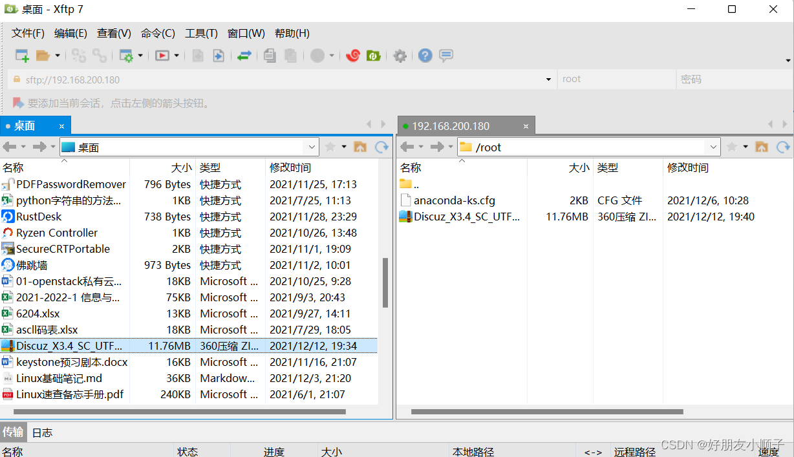This screenshot has width=794, height=457.
Task: Click the session properties icon
Action: 126,56
